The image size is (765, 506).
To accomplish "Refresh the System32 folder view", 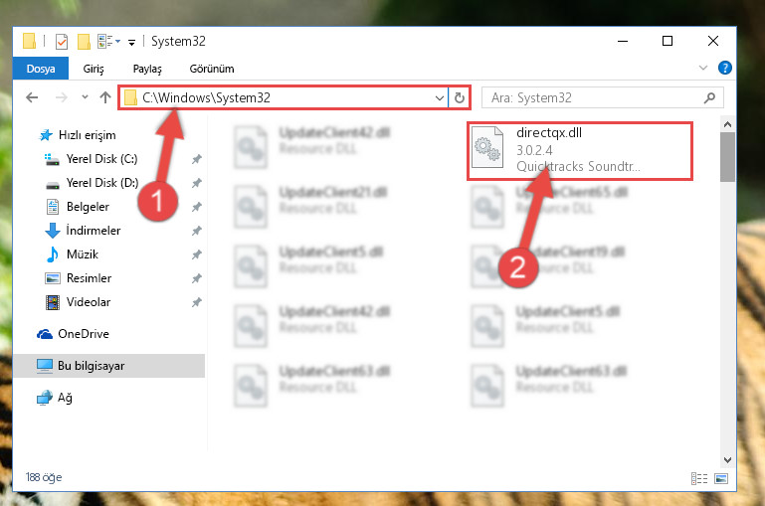I will coord(459,98).
